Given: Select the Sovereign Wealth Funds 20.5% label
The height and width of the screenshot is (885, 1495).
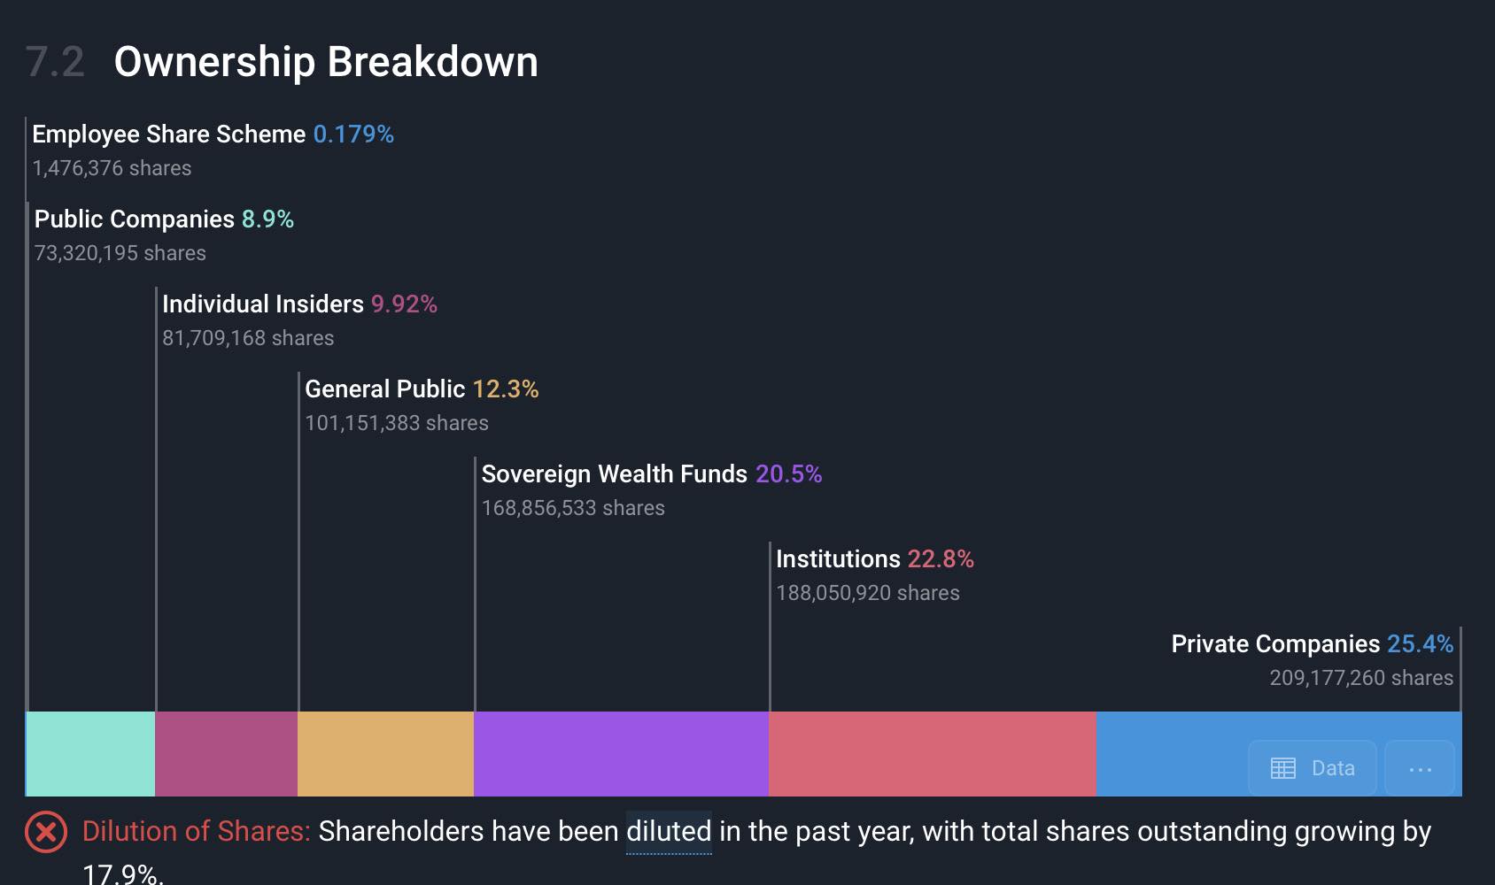Looking at the screenshot, I should [652, 474].
